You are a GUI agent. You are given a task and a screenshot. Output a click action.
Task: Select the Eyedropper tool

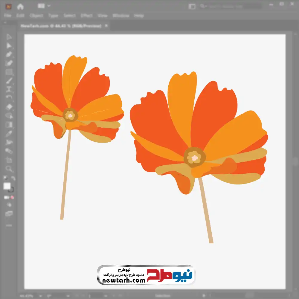[9, 133]
